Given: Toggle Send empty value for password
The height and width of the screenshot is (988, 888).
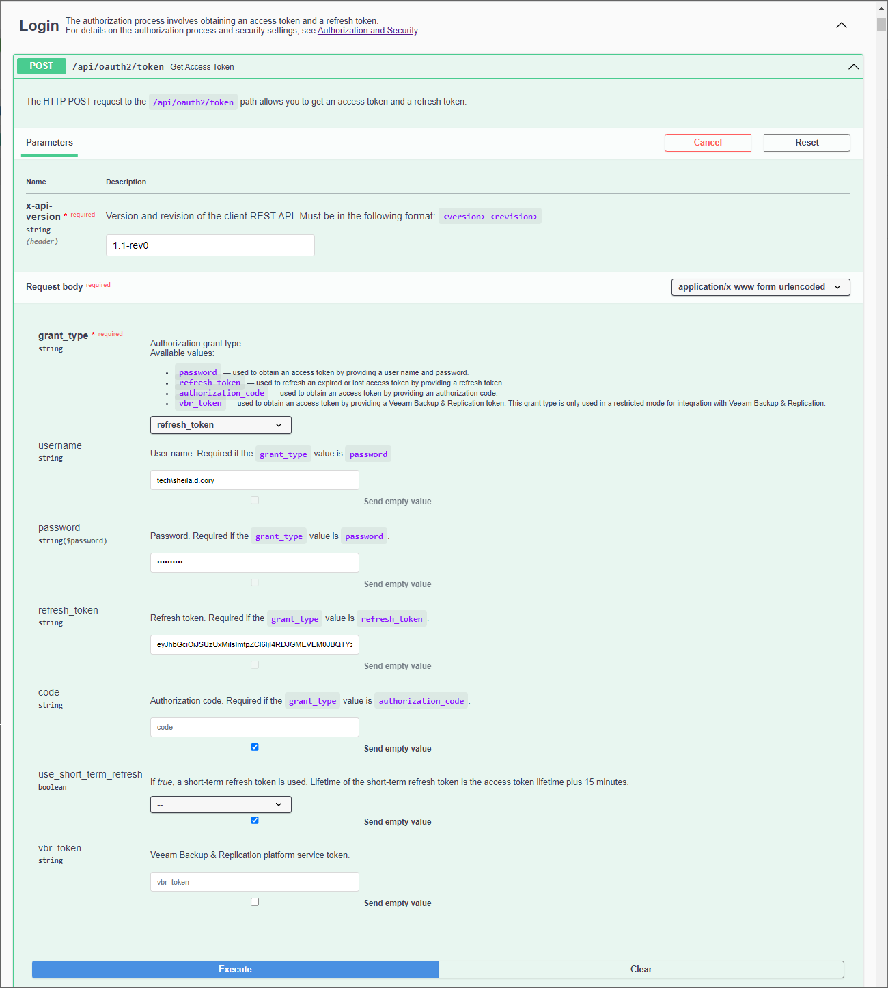Looking at the screenshot, I should click(x=255, y=582).
